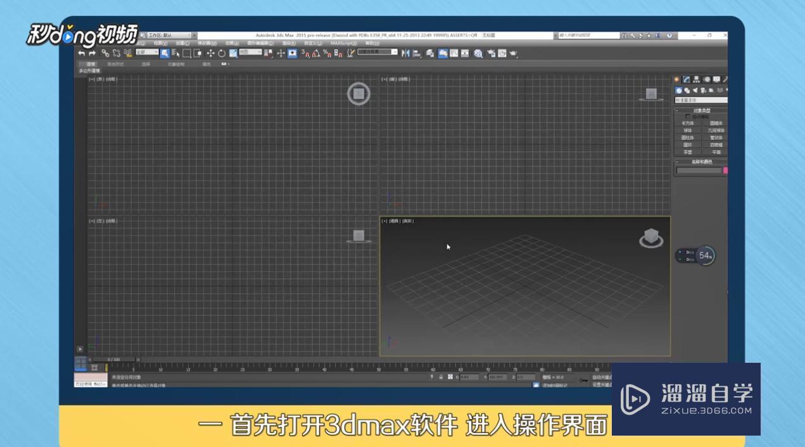Open the pink object color swatch
Screen dimensions: 805x447
tap(725, 170)
